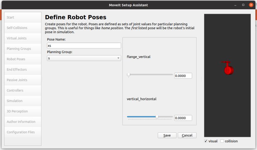Image resolution: width=257 pixels, height=150 pixels.
Task: Click the Planning Group dropdown arrow
Action: [x=118, y=58]
